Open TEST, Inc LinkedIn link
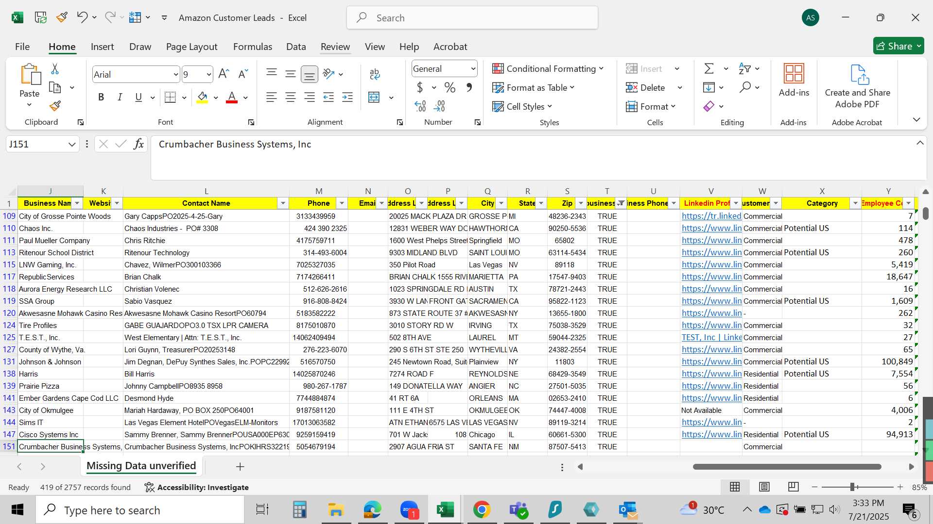This screenshot has height=524, width=933. (x=711, y=337)
